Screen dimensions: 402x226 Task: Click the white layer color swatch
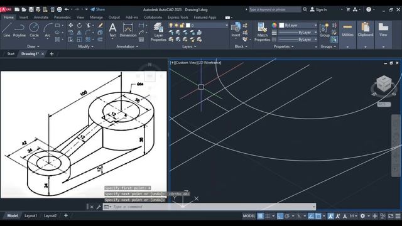point(188,25)
